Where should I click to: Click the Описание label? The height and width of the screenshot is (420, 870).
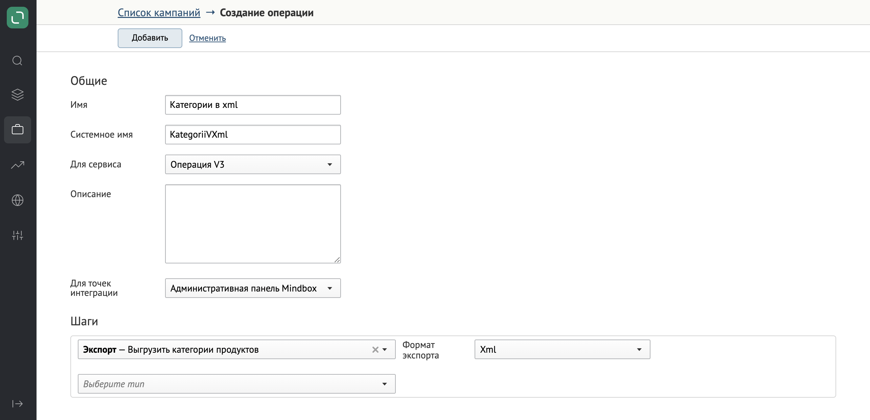91,194
